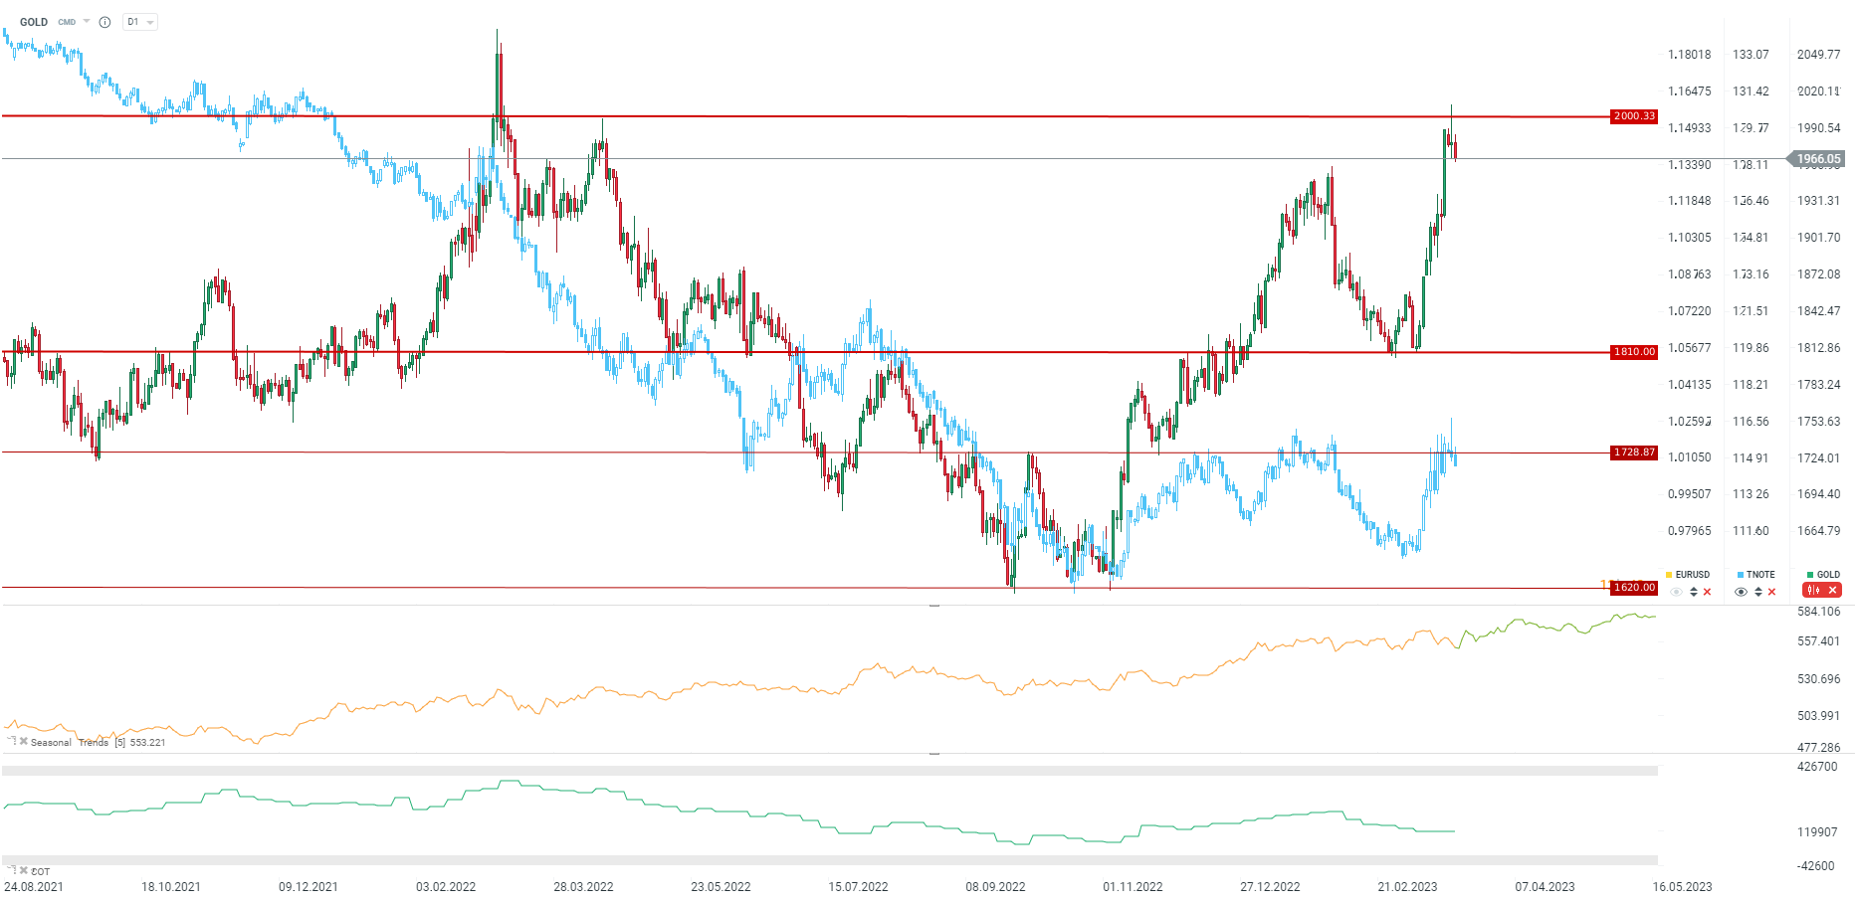
Task: Click the 21.02.2023 date label
Action: tap(1407, 887)
